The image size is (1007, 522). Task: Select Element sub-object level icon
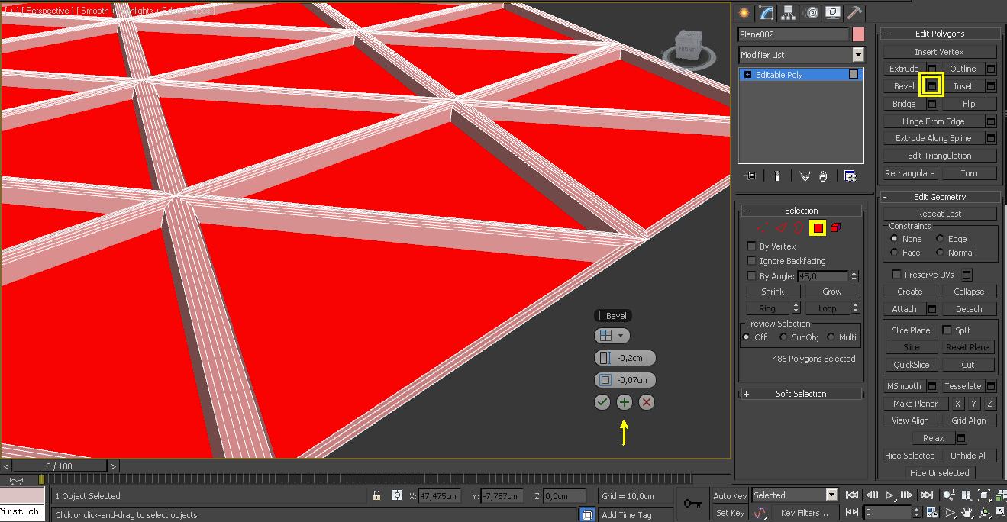point(835,227)
